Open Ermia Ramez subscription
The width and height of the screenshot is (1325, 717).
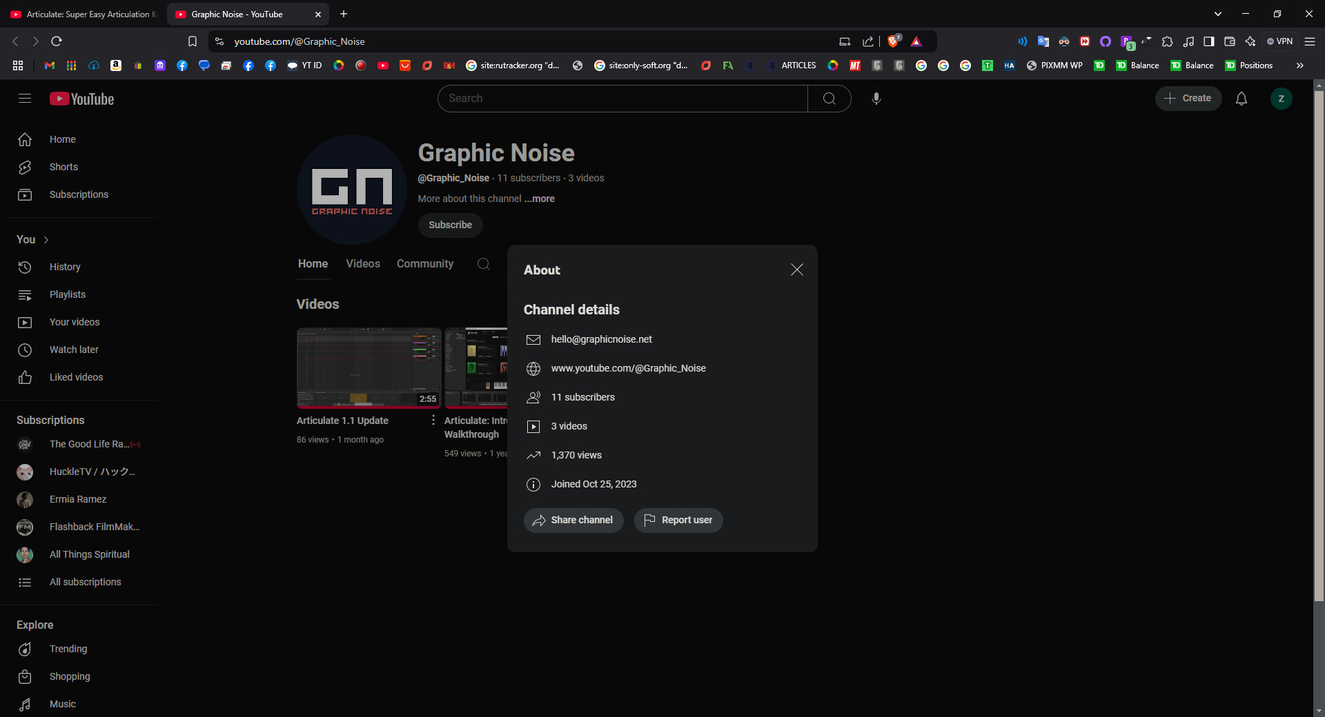83,499
